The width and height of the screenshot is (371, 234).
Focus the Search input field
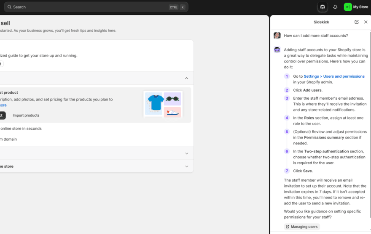point(96,7)
